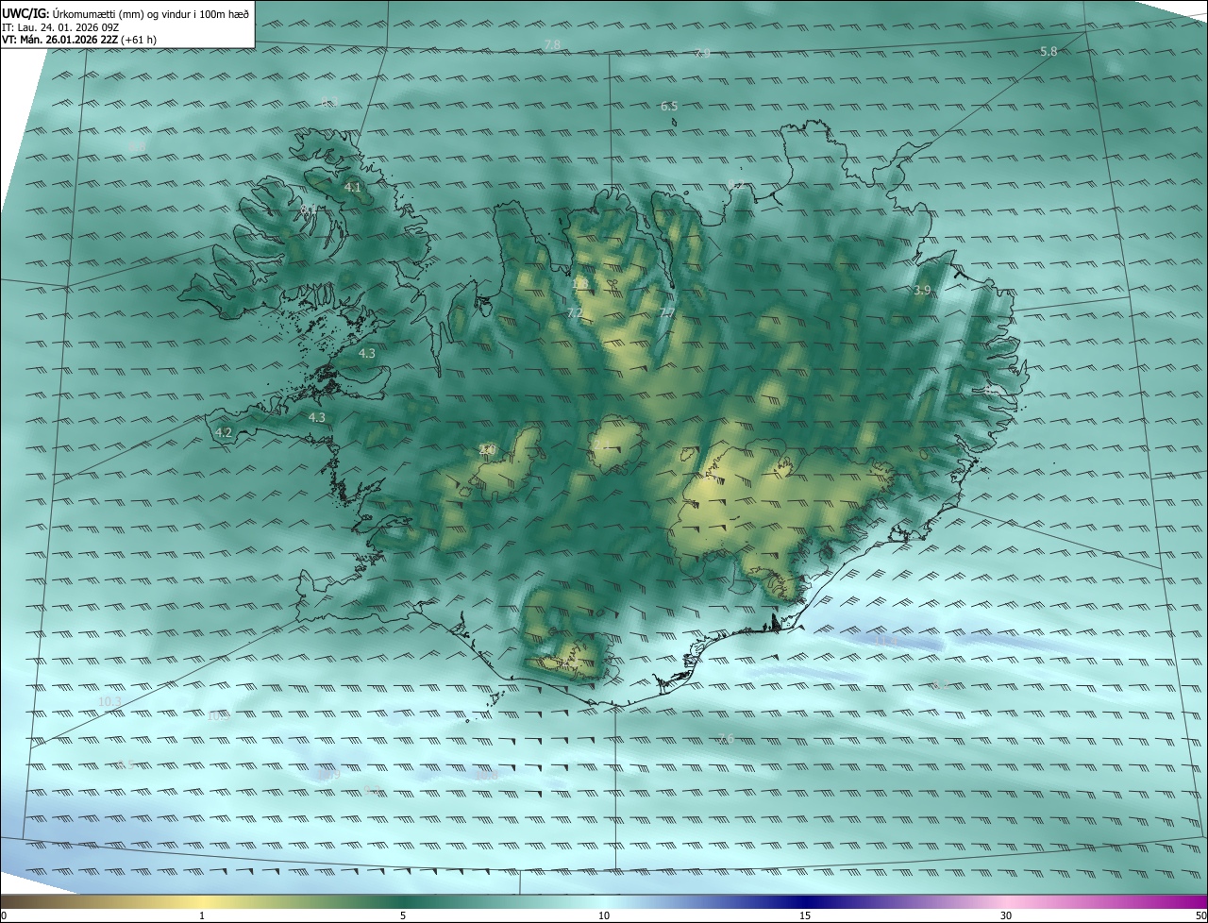Click the 5.8 value label on the map
The height and width of the screenshot is (923, 1208).
pos(1049,51)
